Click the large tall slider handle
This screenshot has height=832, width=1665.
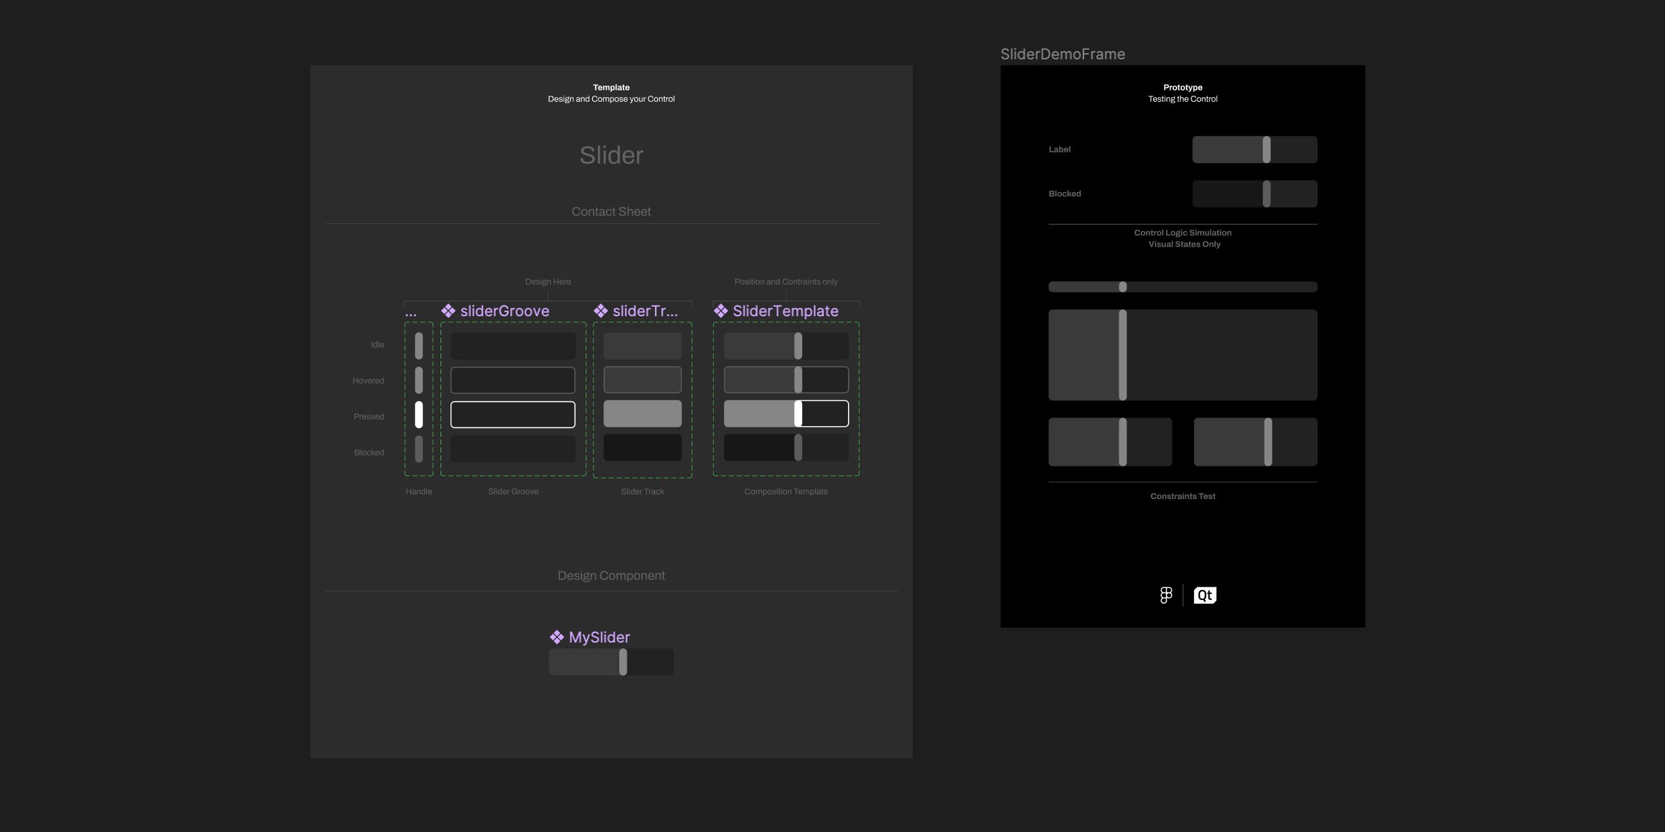tap(1123, 355)
